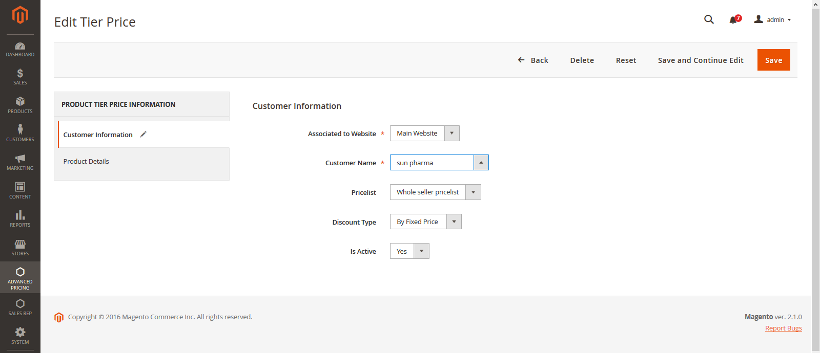Click the scrollbar up arrow
Image resolution: width=820 pixels, height=353 pixels.
[815, 4]
